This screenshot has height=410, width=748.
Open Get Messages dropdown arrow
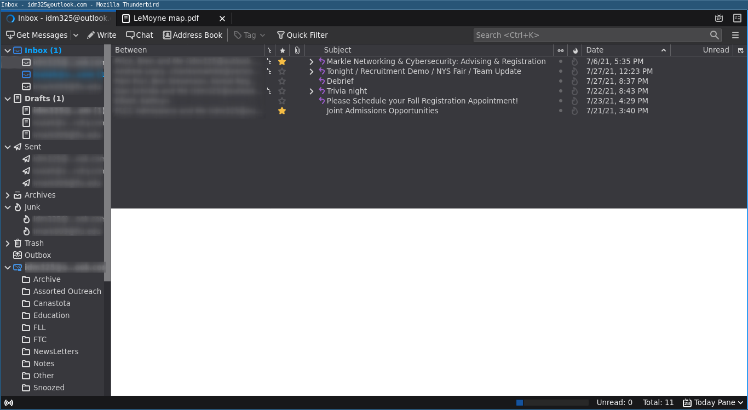pos(76,35)
